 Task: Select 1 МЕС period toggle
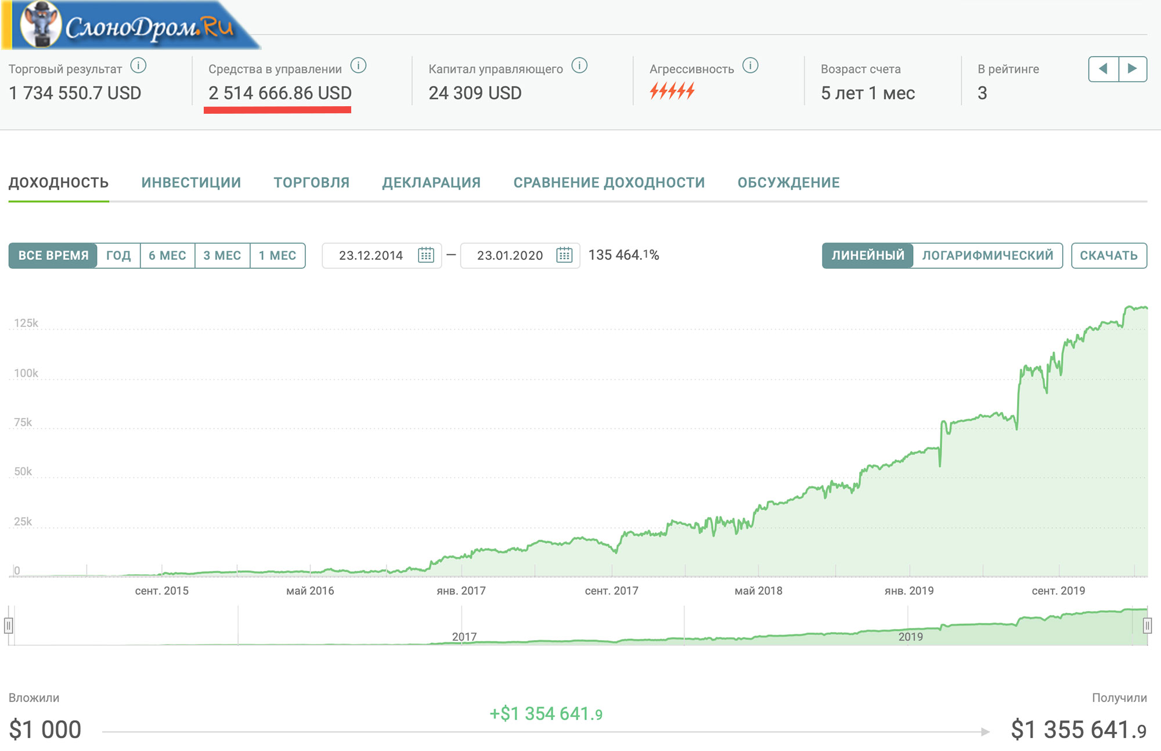pyautogui.click(x=277, y=255)
